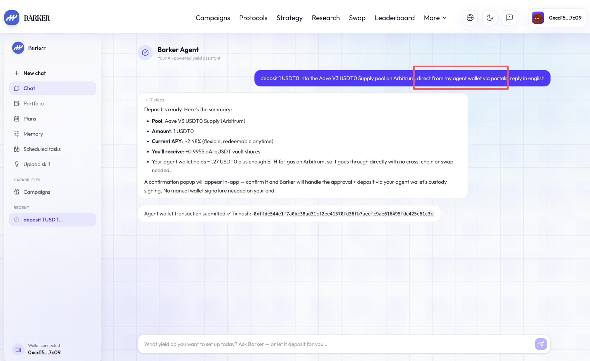Click 'Agent wallet transaction submitted' text
Image resolution: width=590 pixels, height=361 pixels.
pos(185,214)
